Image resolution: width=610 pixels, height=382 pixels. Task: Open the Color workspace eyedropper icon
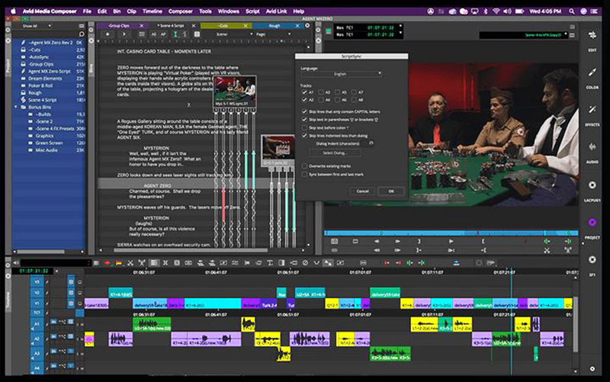[x=592, y=72]
